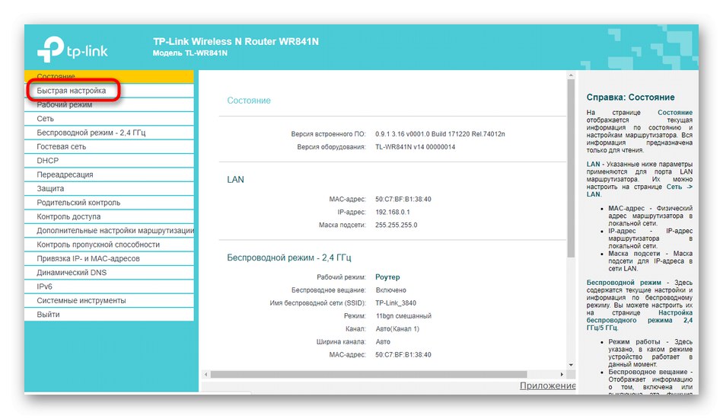This screenshot has width=723, height=419.
Task: Select LAN MAC address 50:C7:BF:B1:38:40
Action: click(x=403, y=200)
